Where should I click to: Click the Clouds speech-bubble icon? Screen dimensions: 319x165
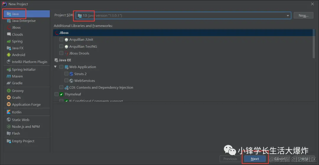[x=9, y=34]
